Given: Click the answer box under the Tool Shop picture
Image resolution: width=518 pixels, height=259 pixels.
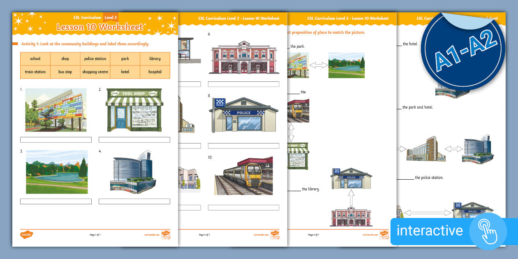Looking at the screenshot, I should (x=134, y=139).
